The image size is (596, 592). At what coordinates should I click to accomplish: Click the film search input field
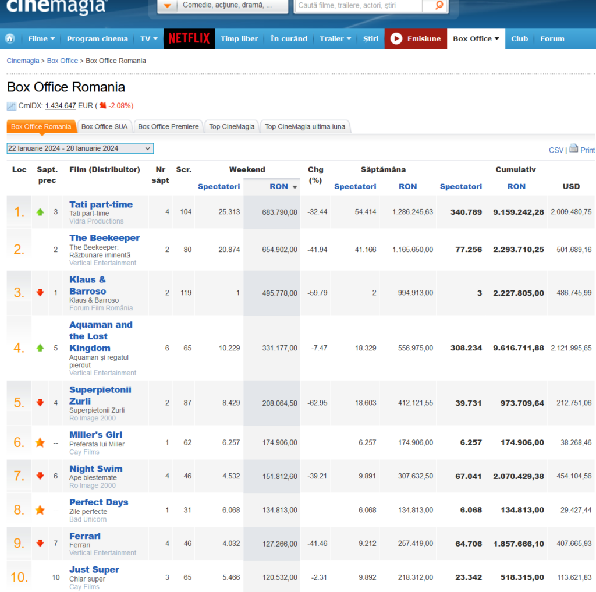tap(359, 5)
